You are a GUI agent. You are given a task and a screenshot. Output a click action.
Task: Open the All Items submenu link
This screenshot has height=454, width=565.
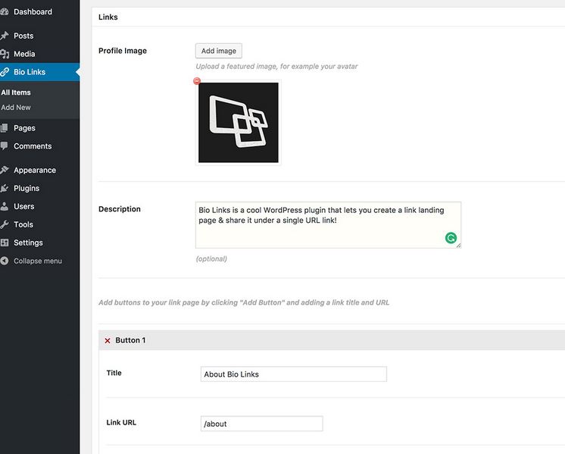point(16,92)
